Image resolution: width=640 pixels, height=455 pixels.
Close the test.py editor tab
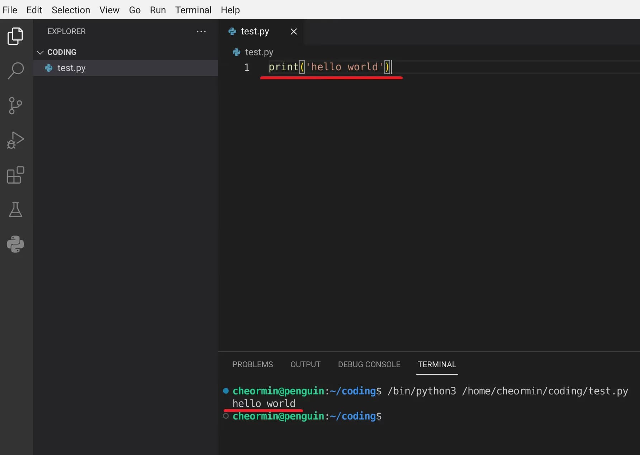pyautogui.click(x=294, y=32)
